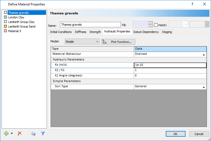Switch to the Stiffness tab

pyautogui.click(x=80, y=32)
